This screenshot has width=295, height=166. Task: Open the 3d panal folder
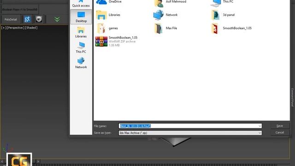point(223,15)
